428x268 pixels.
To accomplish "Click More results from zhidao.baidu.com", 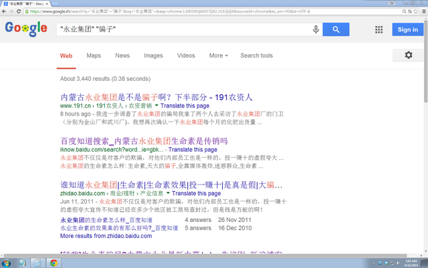I will tap(106, 236).
